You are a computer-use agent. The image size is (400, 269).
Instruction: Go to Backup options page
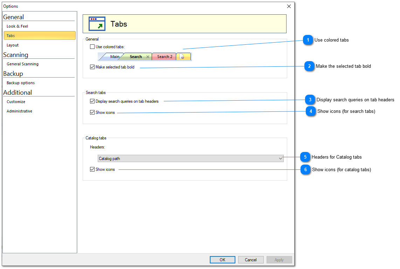click(x=21, y=83)
